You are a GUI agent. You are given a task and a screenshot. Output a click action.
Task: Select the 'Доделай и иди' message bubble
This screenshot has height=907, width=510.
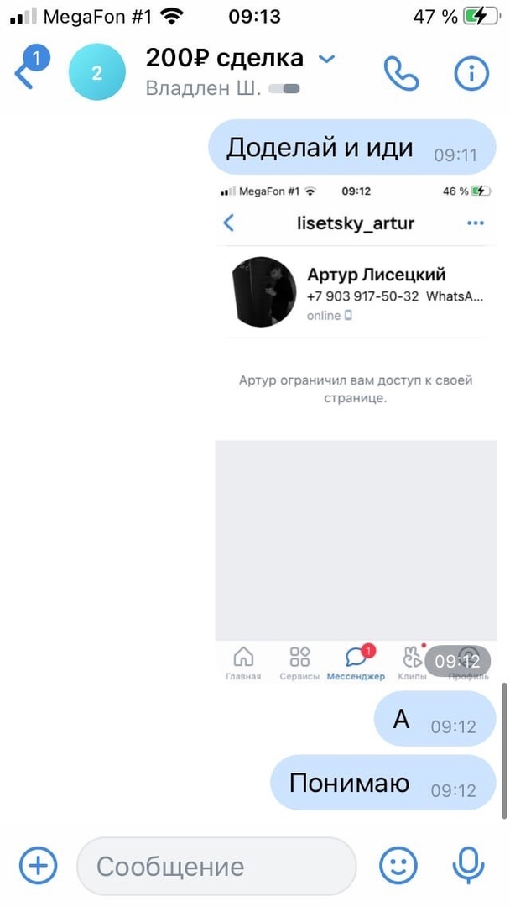tap(352, 147)
